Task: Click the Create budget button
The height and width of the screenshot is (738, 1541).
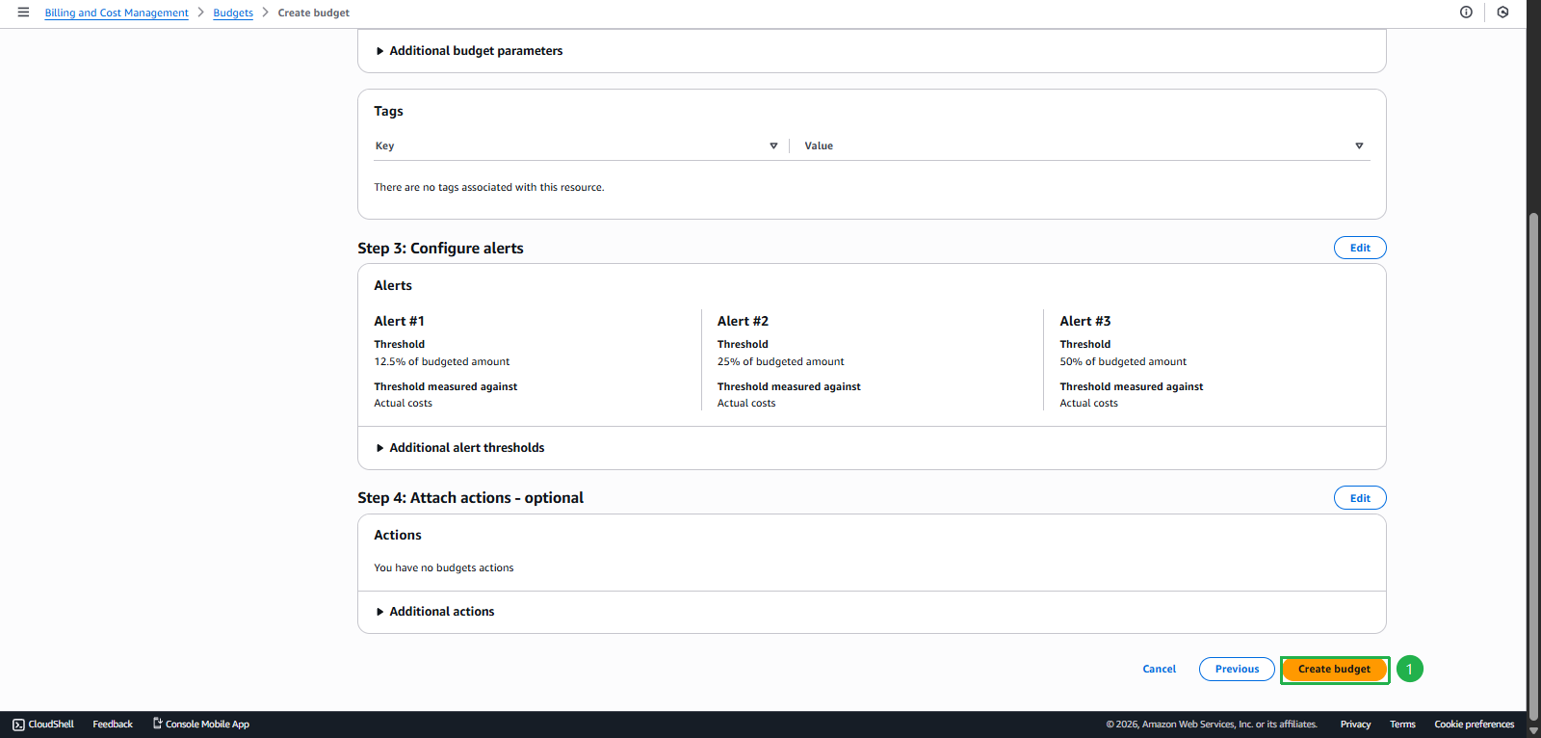Action: point(1334,669)
